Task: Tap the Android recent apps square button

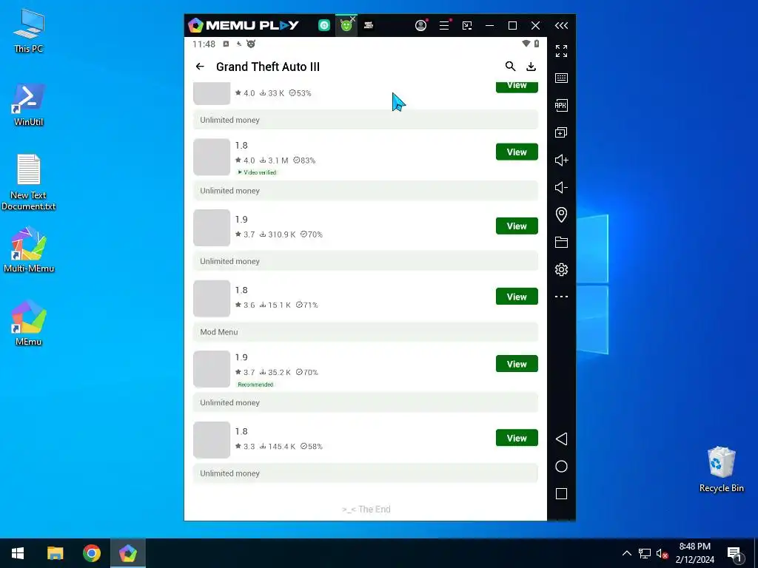Action: point(561,493)
